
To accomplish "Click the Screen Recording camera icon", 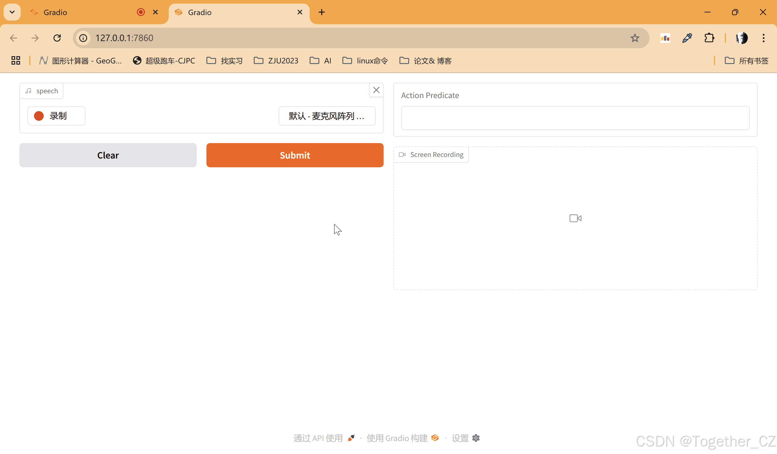I will [x=402, y=154].
